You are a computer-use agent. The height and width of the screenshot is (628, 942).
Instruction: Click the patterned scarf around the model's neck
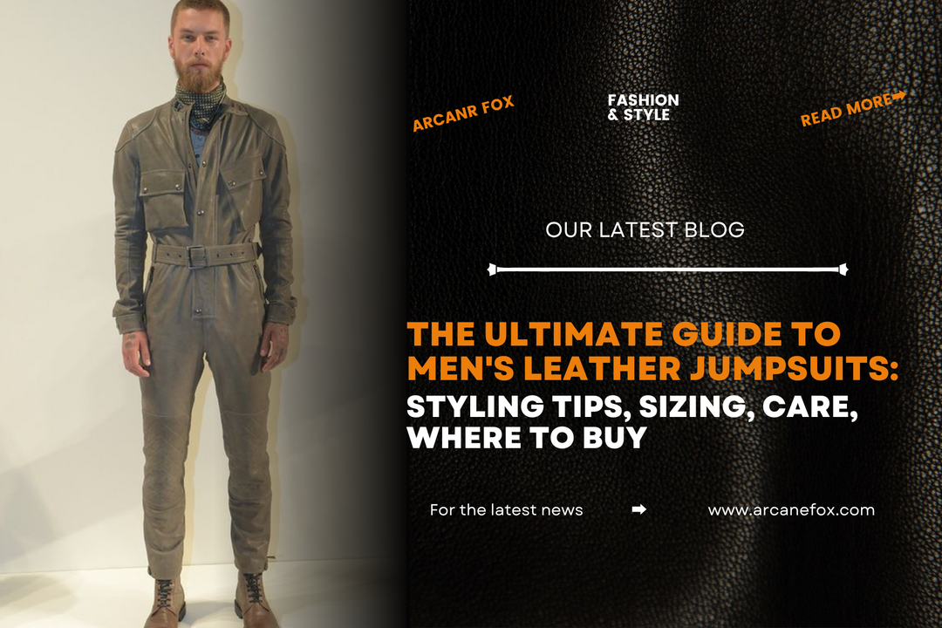pyautogui.click(x=200, y=106)
